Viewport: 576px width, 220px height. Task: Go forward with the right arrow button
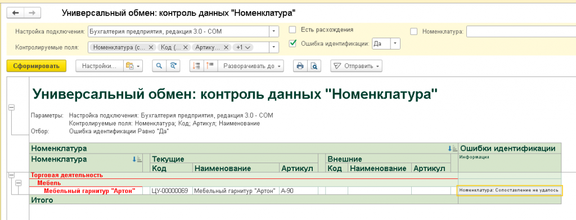[x=32, y=13]
